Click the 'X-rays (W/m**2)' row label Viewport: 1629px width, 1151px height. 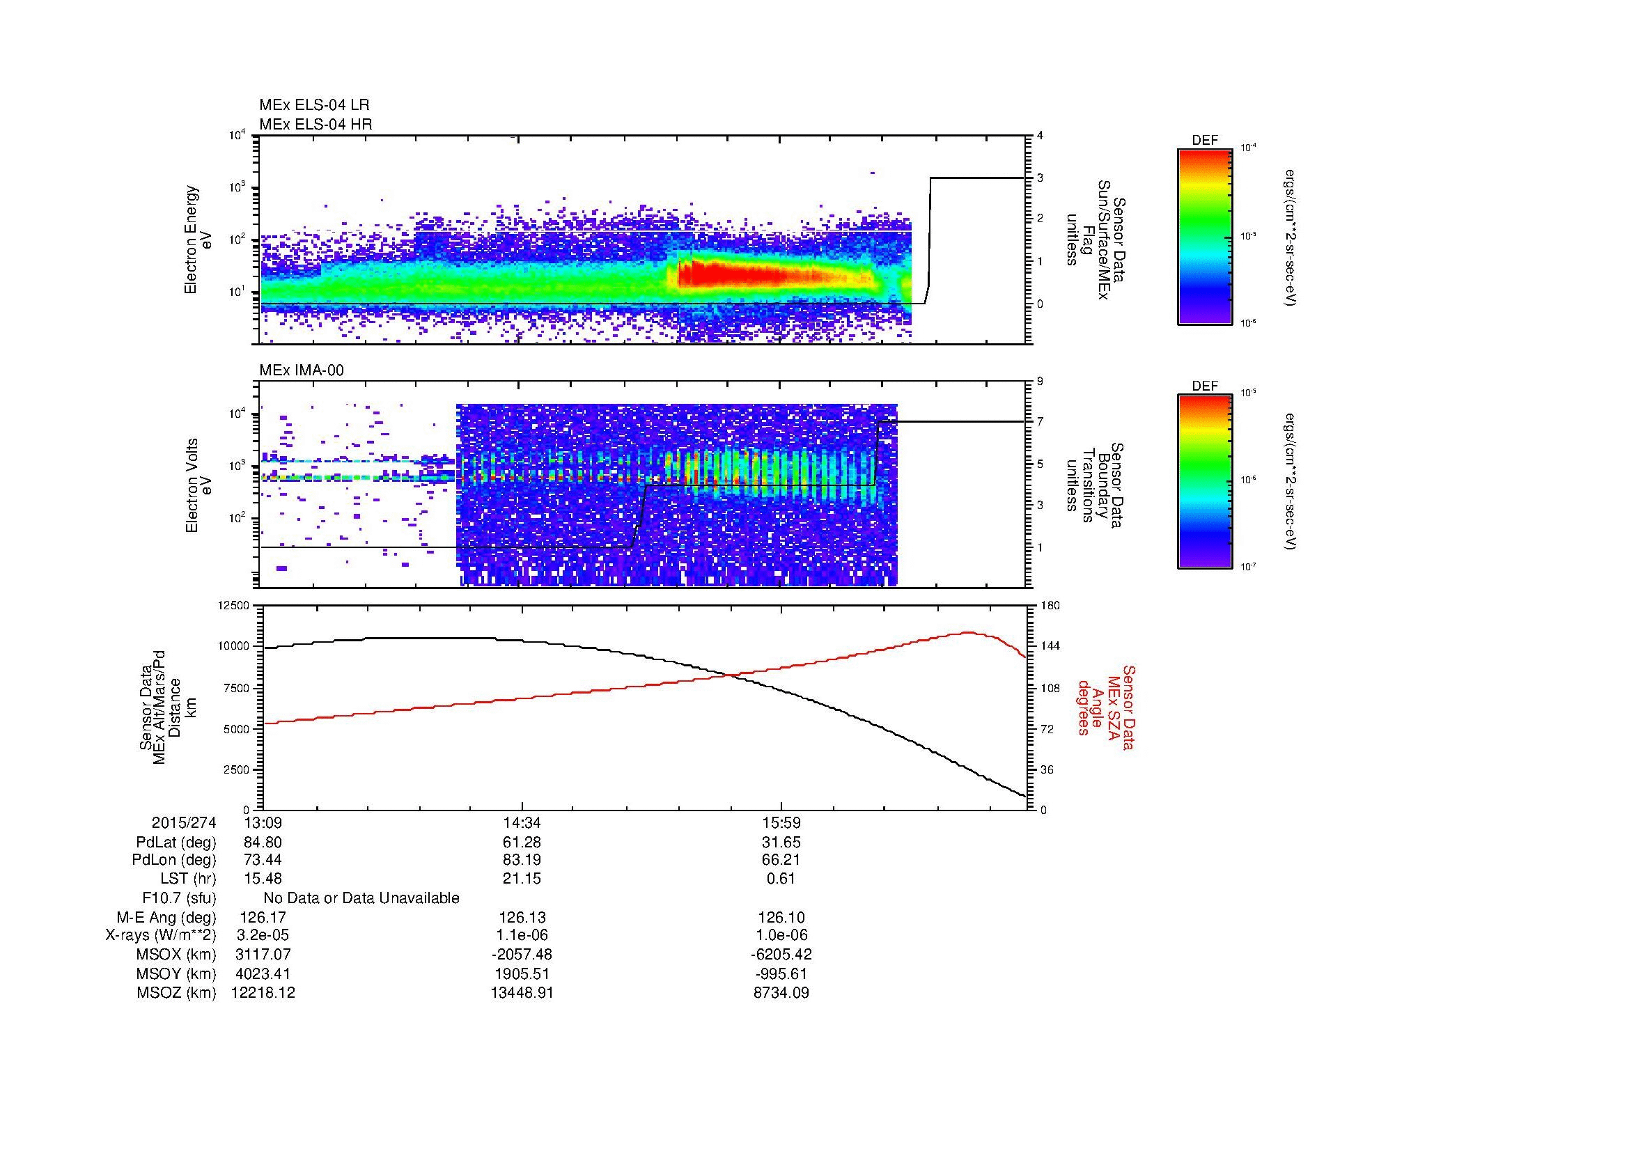coord(161,935)
